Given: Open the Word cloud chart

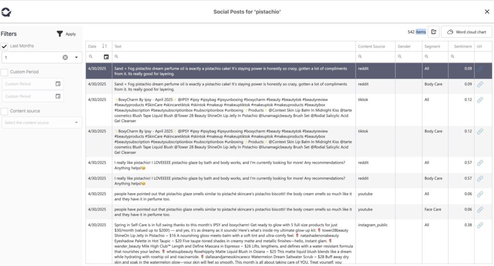Looking at the screenshot, I should click(x=466, y=32).
